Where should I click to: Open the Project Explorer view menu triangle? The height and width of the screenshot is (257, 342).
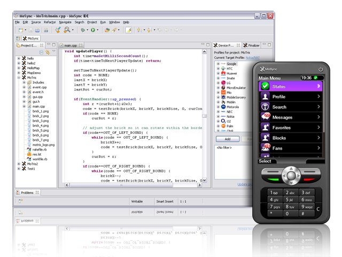coord(54,51)
